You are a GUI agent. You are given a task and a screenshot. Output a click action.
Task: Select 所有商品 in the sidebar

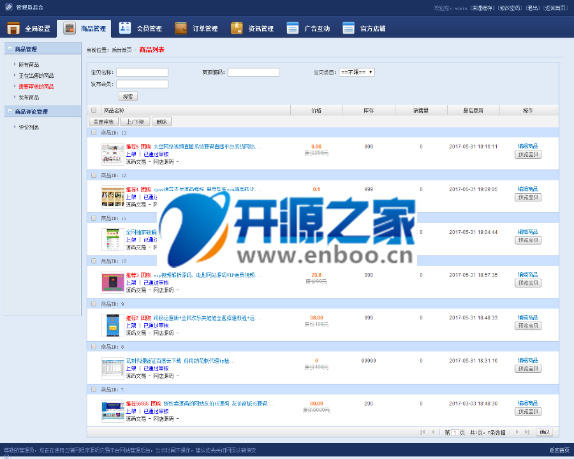tap(29, 64)
